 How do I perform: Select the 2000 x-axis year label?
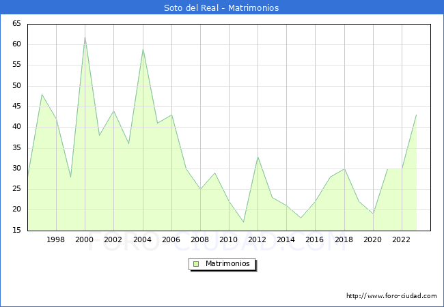pos(85,239)
